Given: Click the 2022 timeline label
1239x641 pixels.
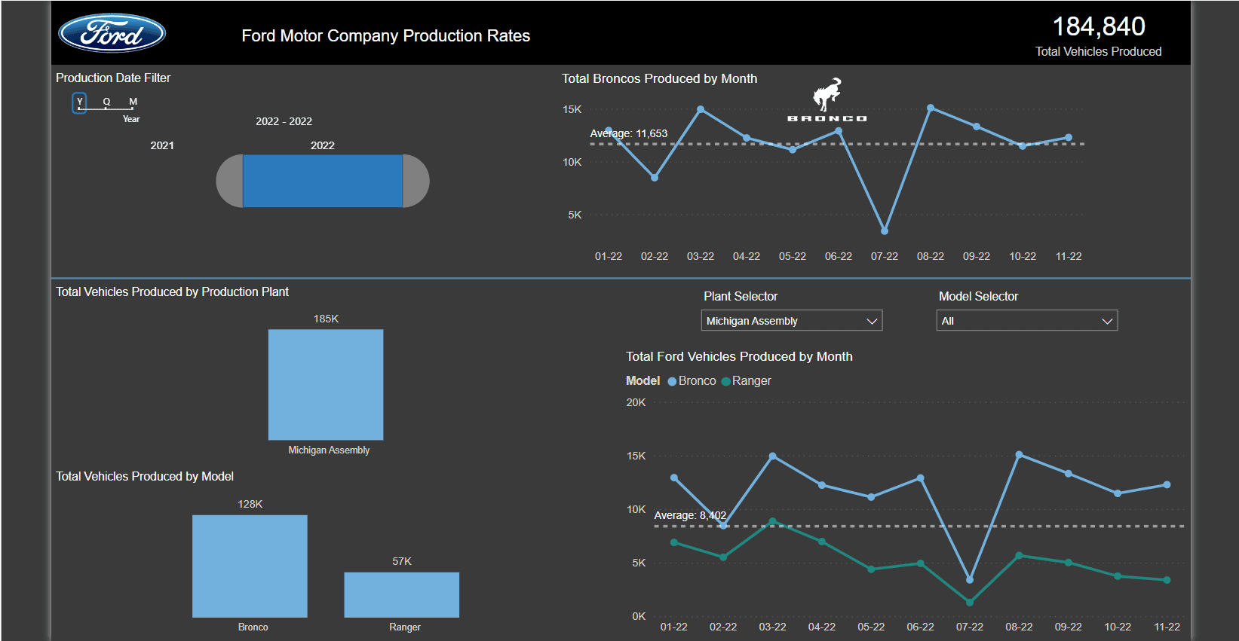Looking at the screenshot, I should [323, 145].
